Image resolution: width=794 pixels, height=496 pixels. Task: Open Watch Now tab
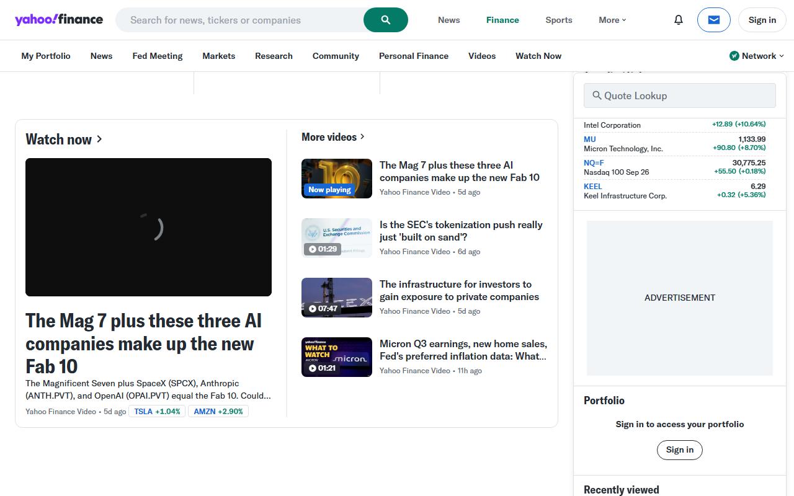point(538,56)
